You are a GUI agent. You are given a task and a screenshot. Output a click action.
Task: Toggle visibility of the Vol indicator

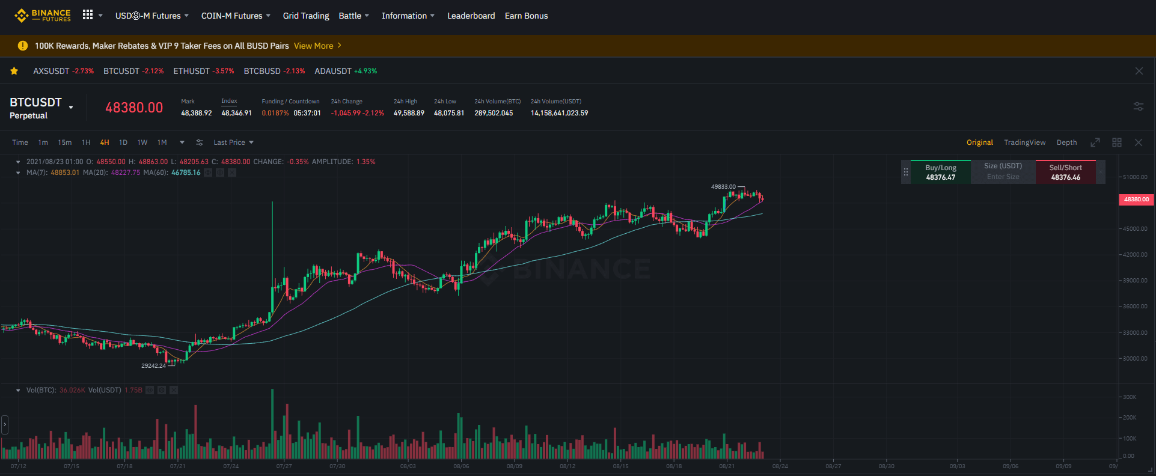click(x=150, y=390)
